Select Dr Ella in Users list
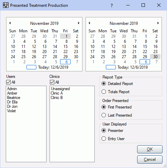The image size is (167, 168). coord(12,102)
